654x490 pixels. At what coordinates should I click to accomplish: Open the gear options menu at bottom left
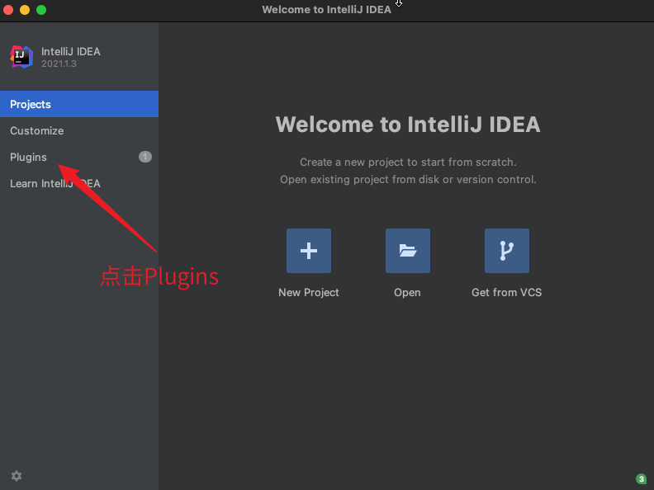click(x=17, y=476)
